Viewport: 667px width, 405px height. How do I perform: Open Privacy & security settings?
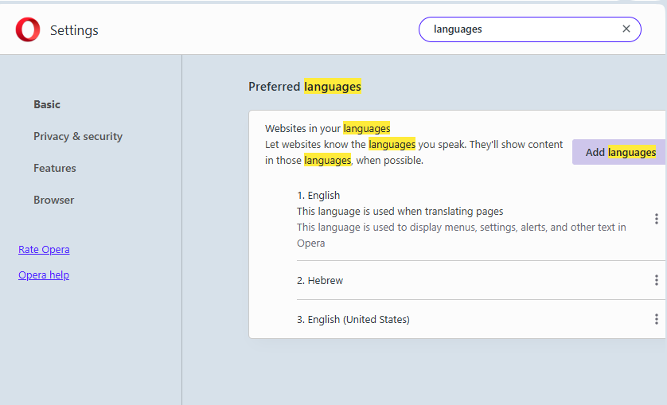pos(78,136)
